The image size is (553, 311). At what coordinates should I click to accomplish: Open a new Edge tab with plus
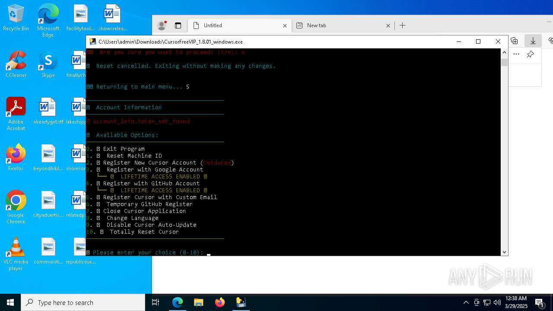click(402, 25)
